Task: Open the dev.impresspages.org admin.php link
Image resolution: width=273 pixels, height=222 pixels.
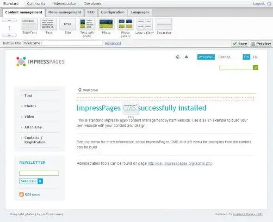Action: click(x=180, y=163)
